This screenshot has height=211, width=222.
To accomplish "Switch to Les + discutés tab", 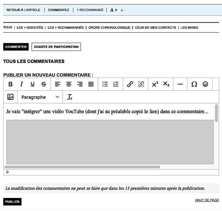I will (x=30, y=28).
